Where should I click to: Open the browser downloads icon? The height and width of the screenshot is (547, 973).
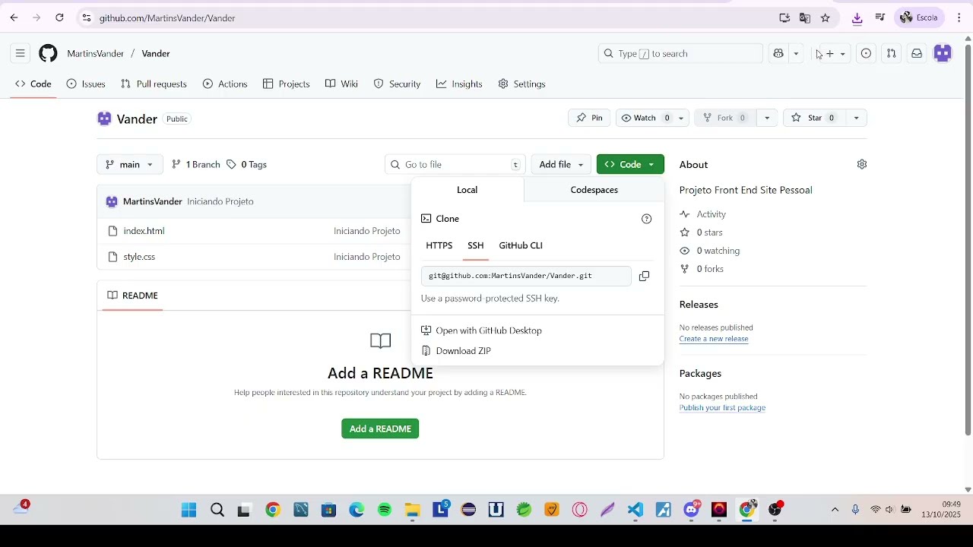click(x=857, y=17)
